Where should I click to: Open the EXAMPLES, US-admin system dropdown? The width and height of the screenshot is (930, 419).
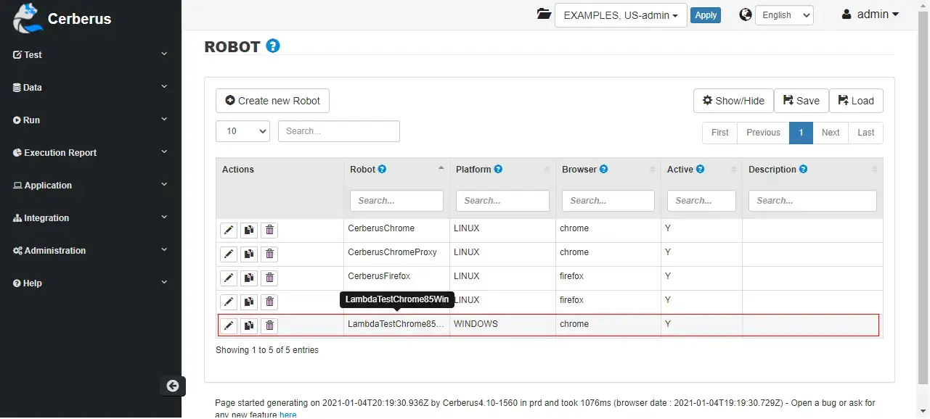(621, 14)
